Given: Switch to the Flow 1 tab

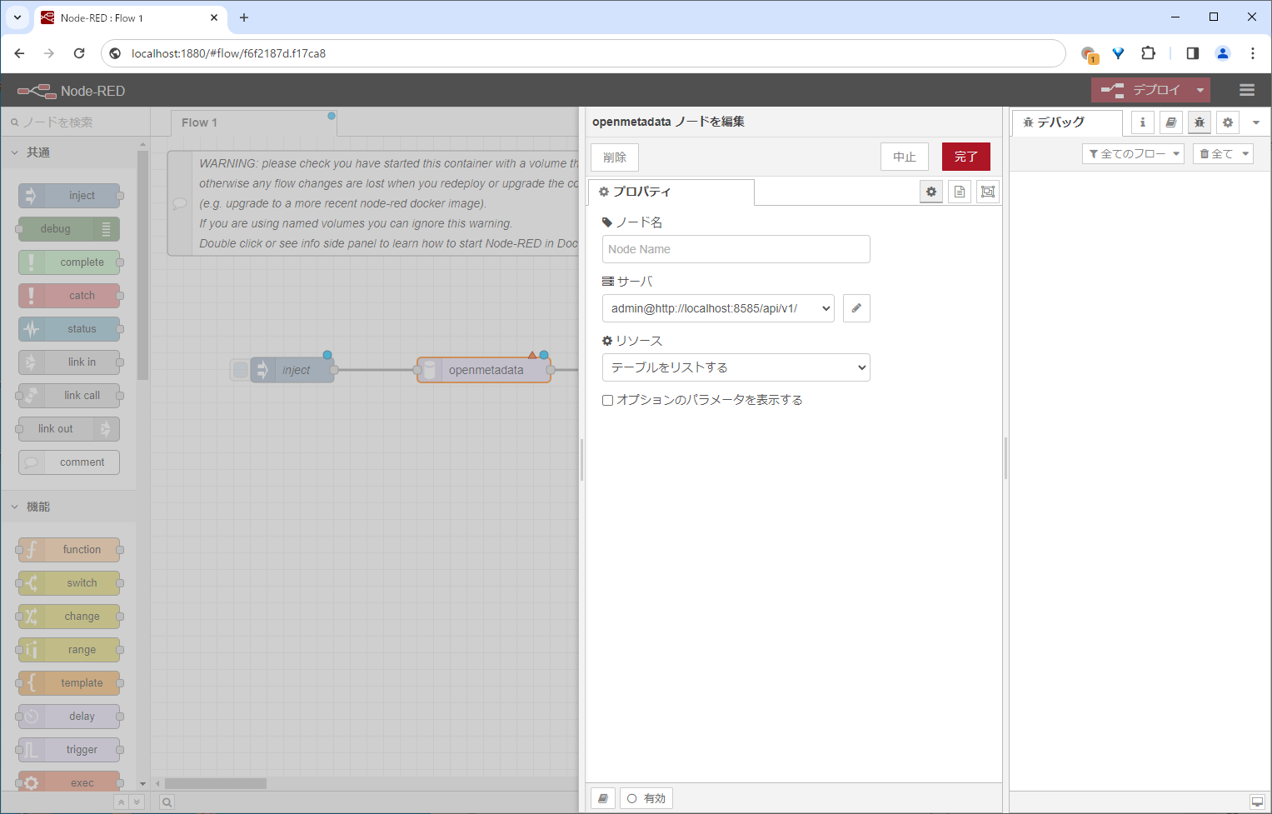Looking at the screenshot, I should [x=199, y=122].
